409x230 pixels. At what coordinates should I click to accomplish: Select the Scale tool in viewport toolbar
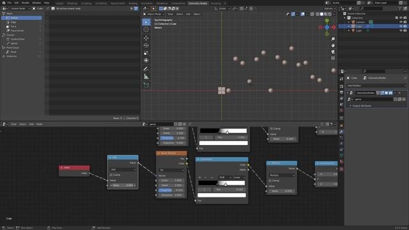tap(146, 53)
